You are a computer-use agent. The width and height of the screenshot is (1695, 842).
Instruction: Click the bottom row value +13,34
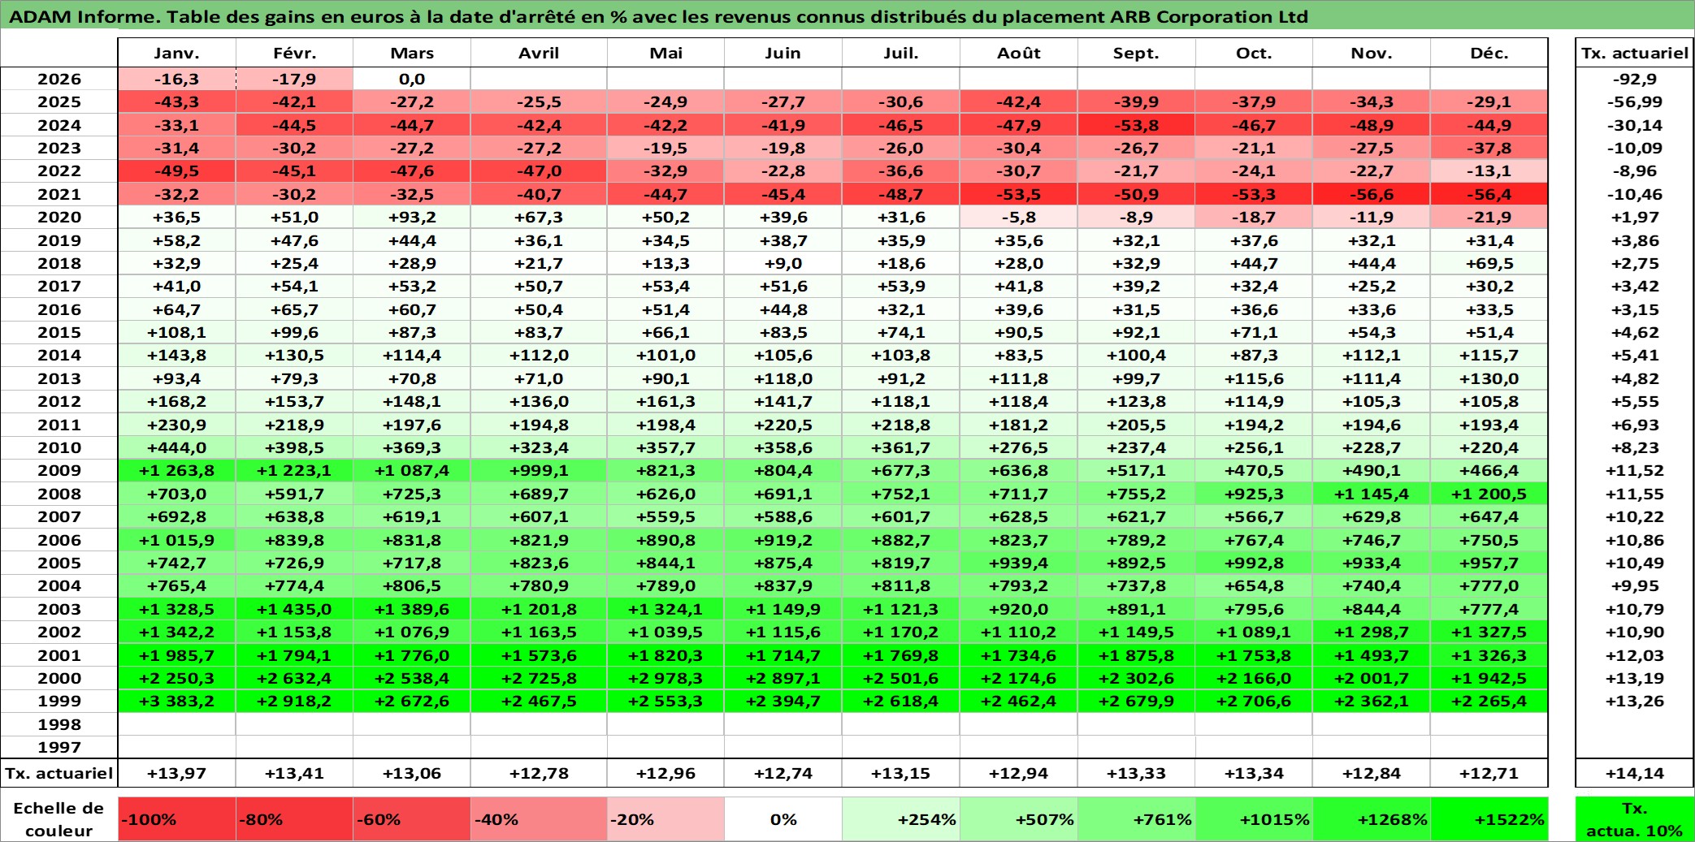(x=1254, y=773)
